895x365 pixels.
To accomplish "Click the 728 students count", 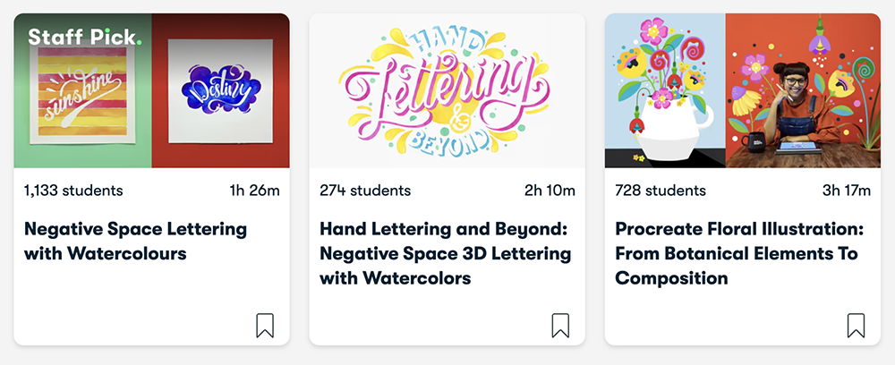I will point(661,191).
